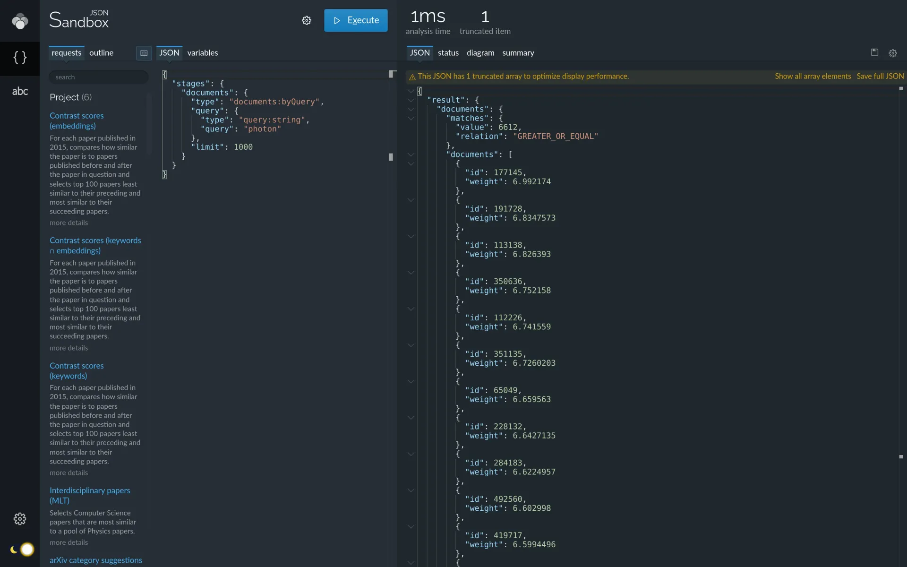Click Save full JSON
Viewport: 907px width, 567px height.
[880, 77]
